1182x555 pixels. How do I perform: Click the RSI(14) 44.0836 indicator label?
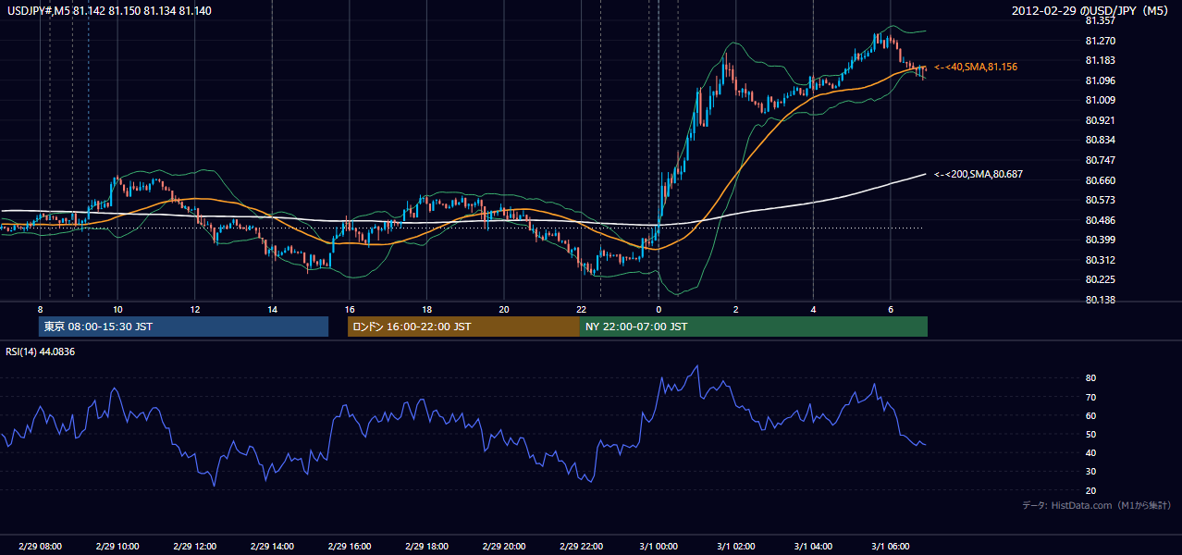point(41,351)
